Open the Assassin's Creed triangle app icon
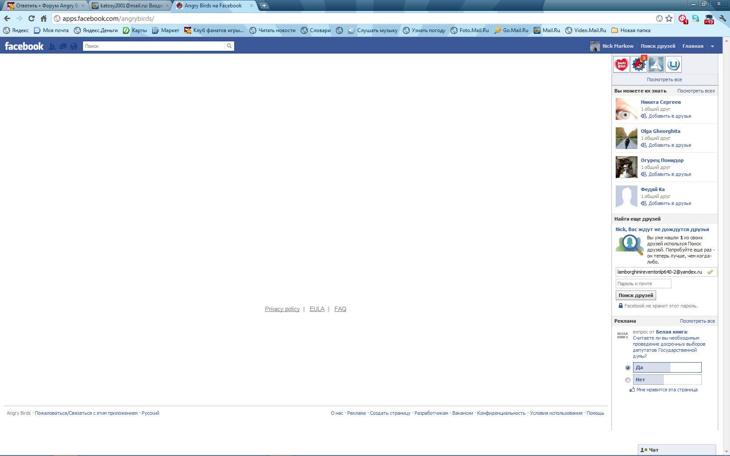This screenshot has height=456, width=730. click(x=656, y=65)
